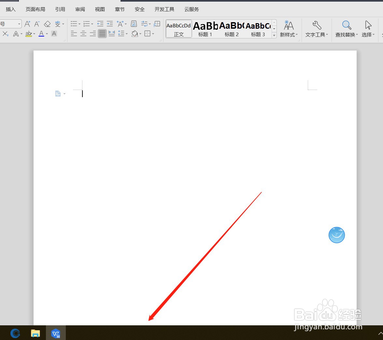
Task: Align text left
Action: click(x=74, y=34)
